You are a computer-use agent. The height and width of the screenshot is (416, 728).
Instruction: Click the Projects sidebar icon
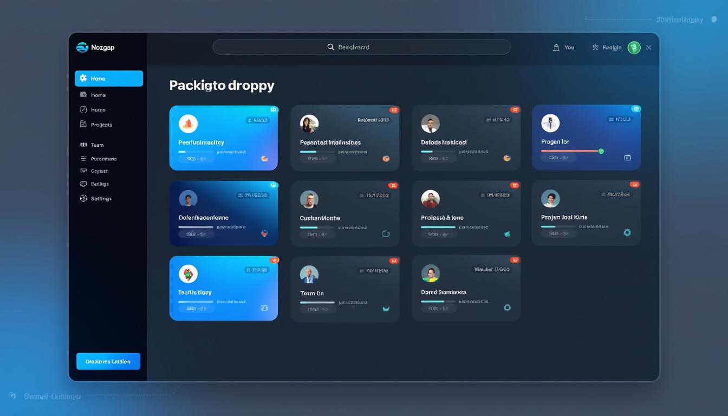(83, 124)
